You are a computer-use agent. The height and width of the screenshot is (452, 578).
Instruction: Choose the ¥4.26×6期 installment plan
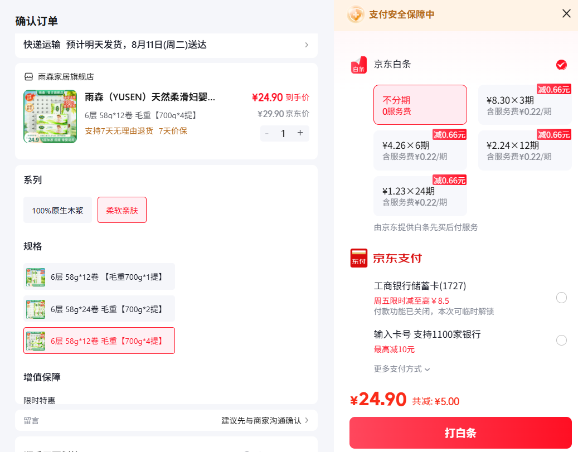(420, 150)
